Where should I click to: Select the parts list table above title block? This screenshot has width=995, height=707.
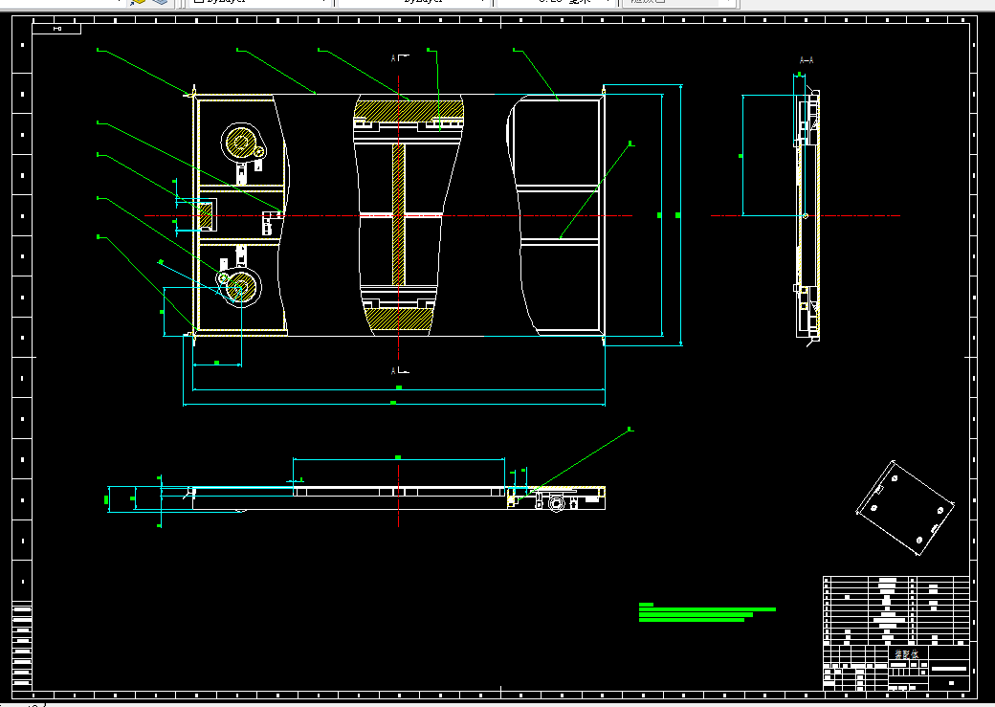point(896,610)
